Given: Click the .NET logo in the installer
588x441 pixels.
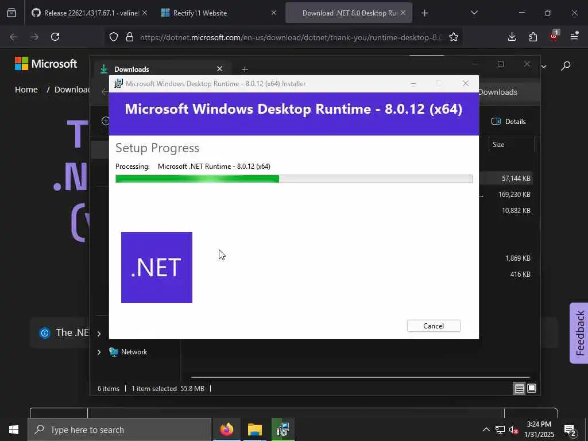Looking at the screenshot, I should pyautogui.click(x=157, y=268).
